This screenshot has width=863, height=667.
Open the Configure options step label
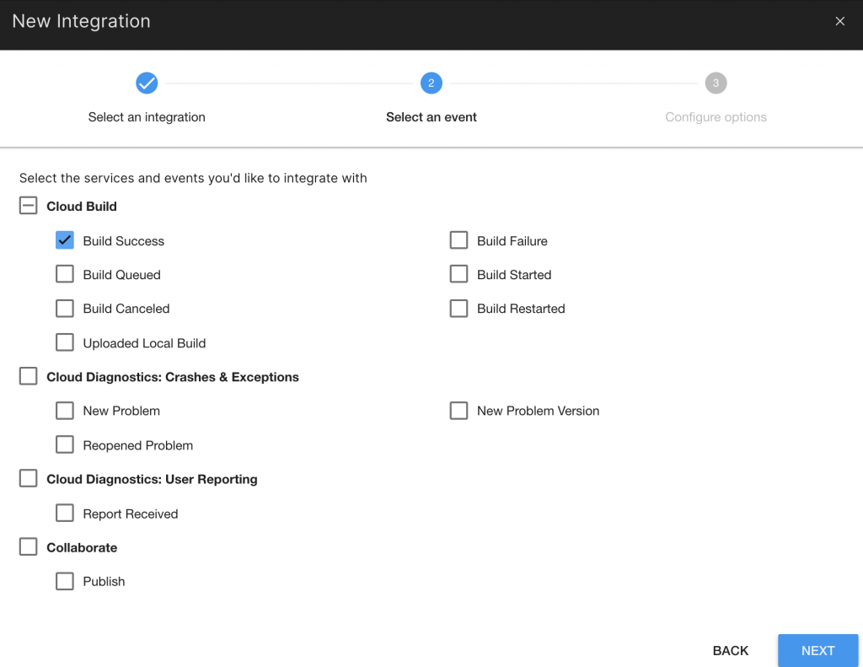pyautogui.click(x=716, y=116)
